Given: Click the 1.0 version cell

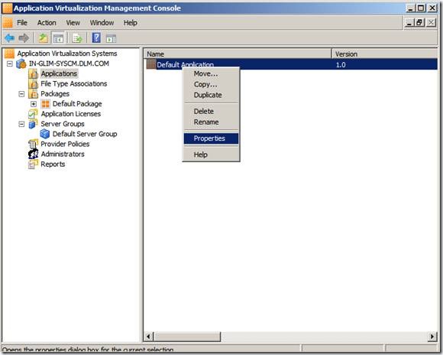Looking at the screenshot, I should point(341,65).
